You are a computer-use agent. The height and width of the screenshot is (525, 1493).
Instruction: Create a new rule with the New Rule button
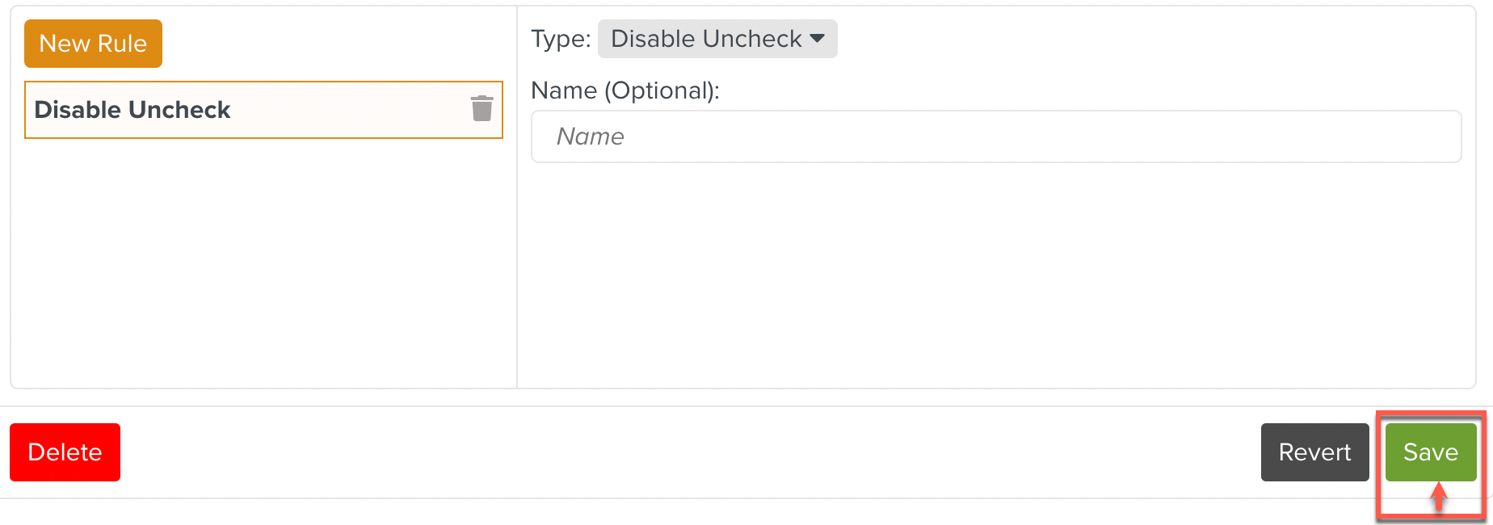pyautogui.click(x=92, y=44)
